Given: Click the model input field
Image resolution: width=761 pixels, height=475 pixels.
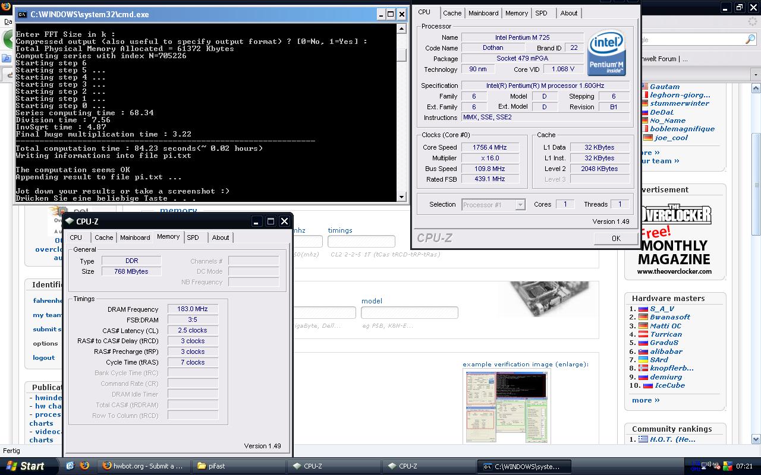Looking at the screenshot, I should point(410,312).
